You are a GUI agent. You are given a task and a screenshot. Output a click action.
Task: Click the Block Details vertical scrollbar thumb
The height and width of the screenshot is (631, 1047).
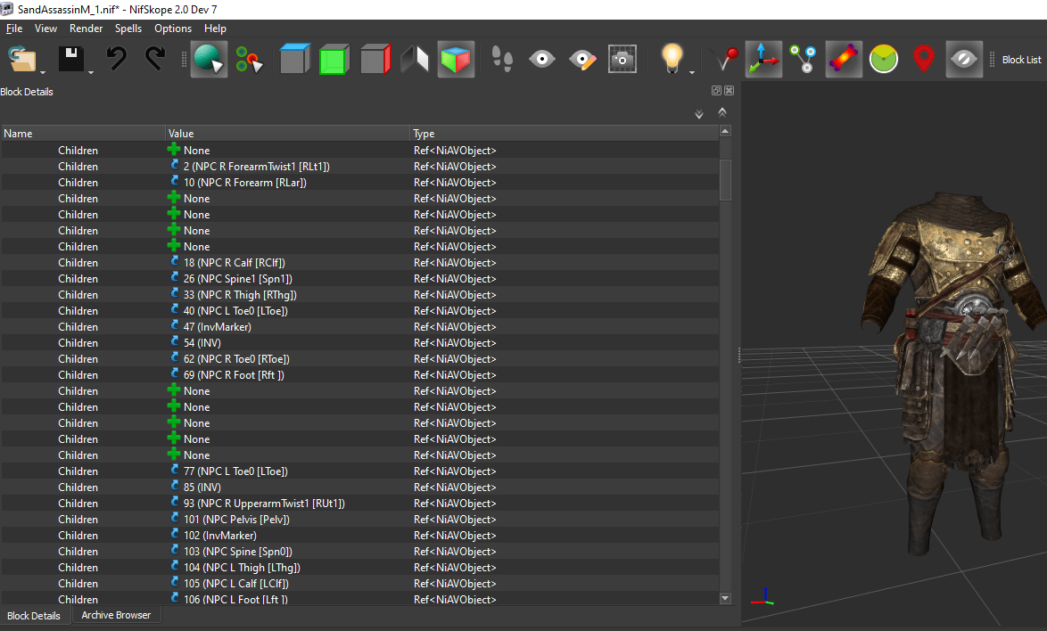(x=725, y=179)
